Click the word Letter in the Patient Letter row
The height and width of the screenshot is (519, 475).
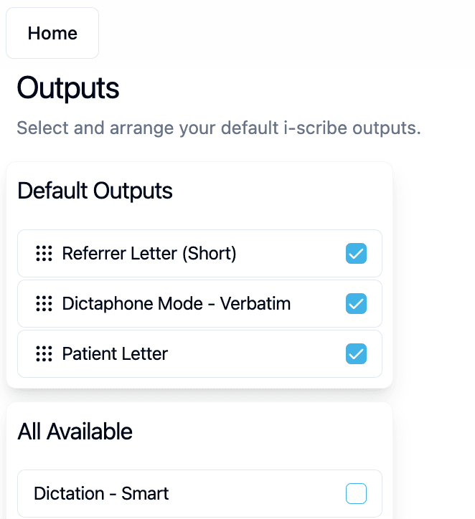coord(145,354)
